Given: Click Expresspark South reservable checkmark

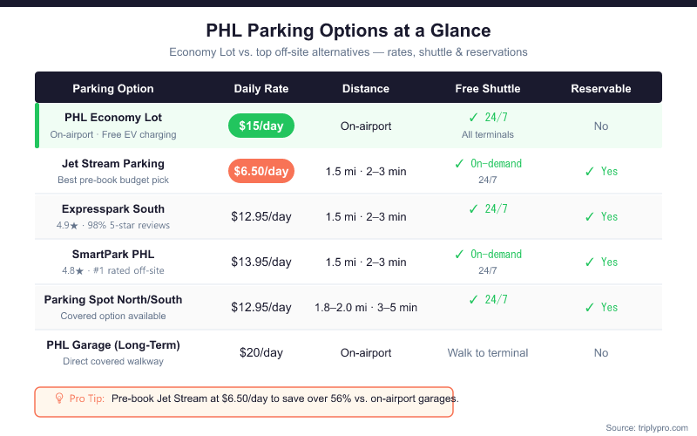Looking at the screenshot, I should pyautogui.click(x=590, y=217).
